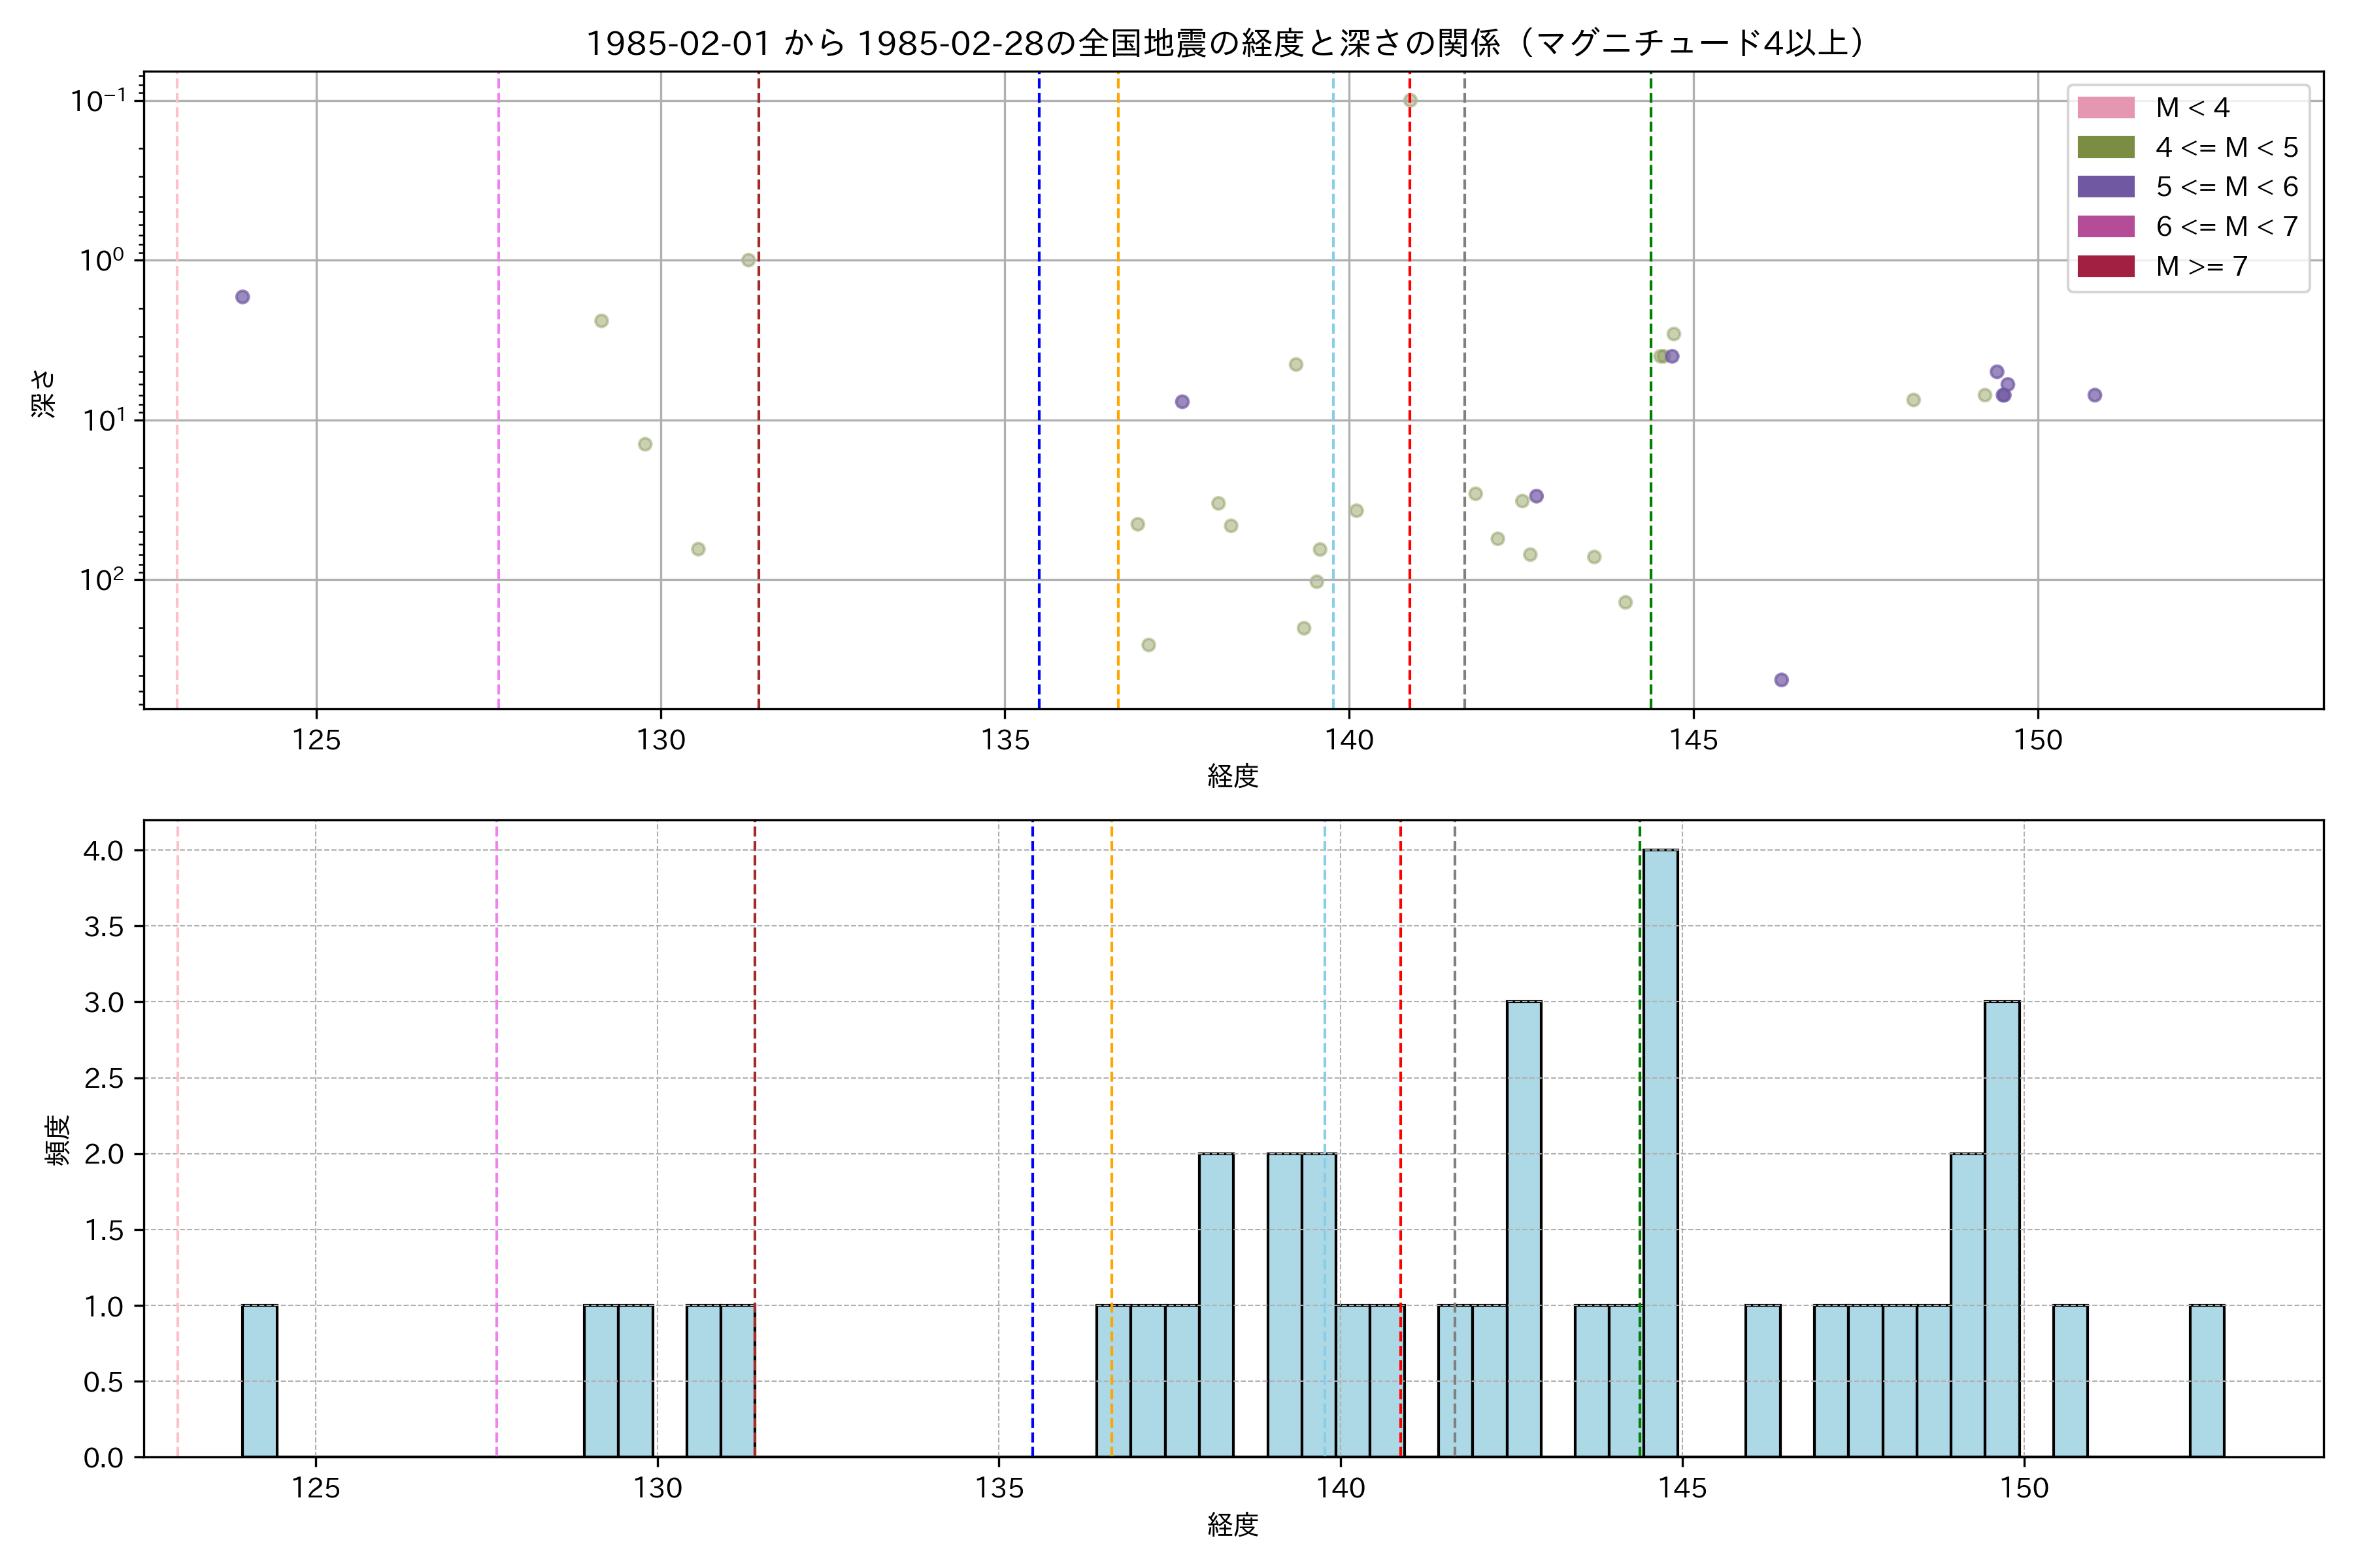The width and height of the screenshot is (2353, 1568).
Task: Click the crimson 'M >= 7' legend swatch
Action: click(x=2105, y=266)
